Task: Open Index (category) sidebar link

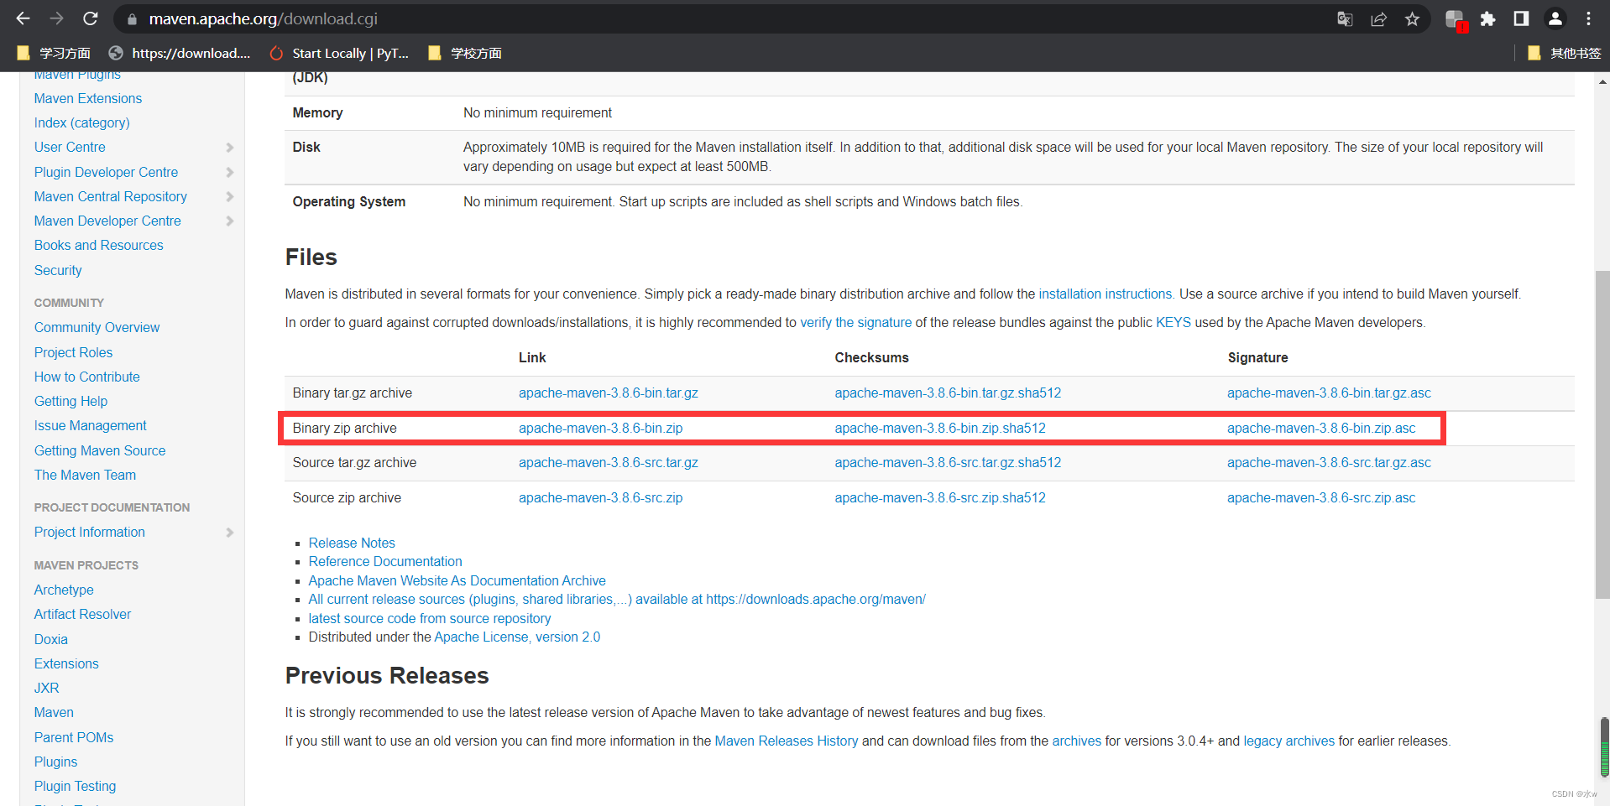Action: point(81,122)
